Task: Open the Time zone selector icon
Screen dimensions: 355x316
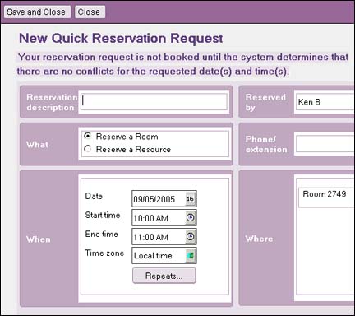Action: [x=191, y=256]
